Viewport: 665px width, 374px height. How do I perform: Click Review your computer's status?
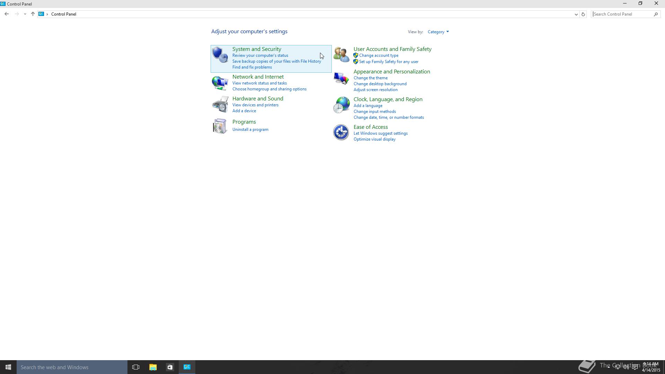click(x=260, y=55)
